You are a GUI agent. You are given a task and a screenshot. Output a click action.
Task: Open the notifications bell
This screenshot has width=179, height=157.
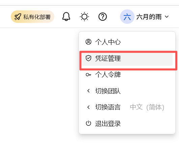(66, 16)
